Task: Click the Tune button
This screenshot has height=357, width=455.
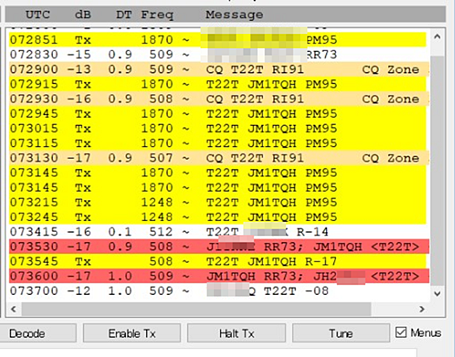Action: [x=341, y=333]
